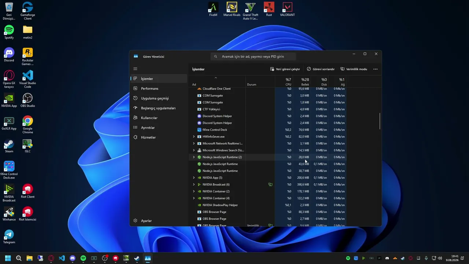Expand the NVIDIA Container (2) group

194,191
